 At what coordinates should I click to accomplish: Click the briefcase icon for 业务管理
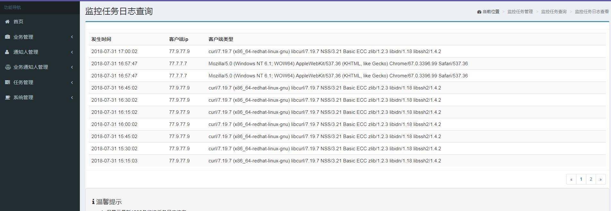(7, 37)
